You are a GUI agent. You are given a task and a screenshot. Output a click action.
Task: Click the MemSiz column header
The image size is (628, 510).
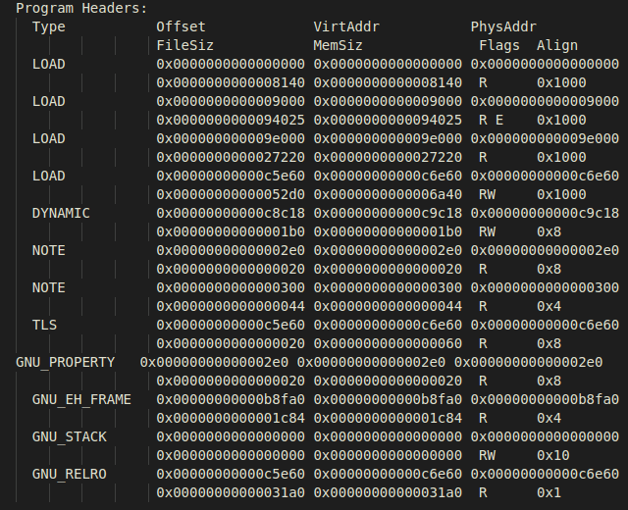click(x=338, y=45)
